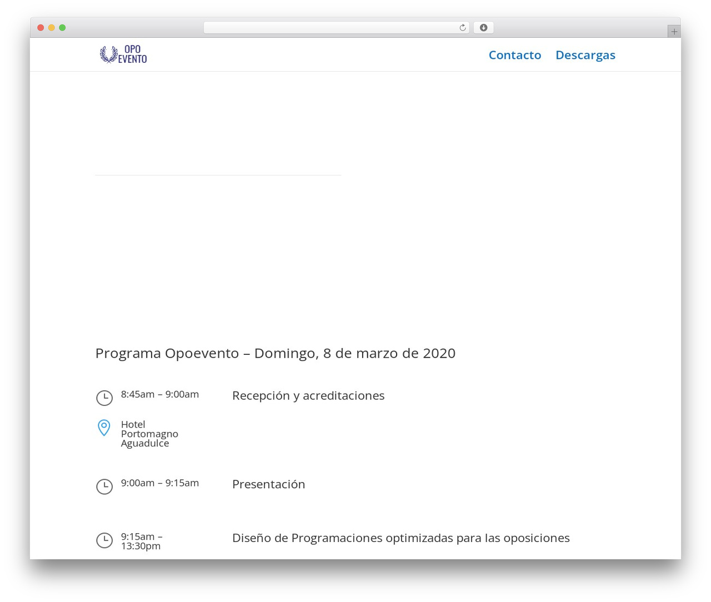This screenshot has height=602, width=711.
Task: Click the browser download icon
Action: [483, 28]
